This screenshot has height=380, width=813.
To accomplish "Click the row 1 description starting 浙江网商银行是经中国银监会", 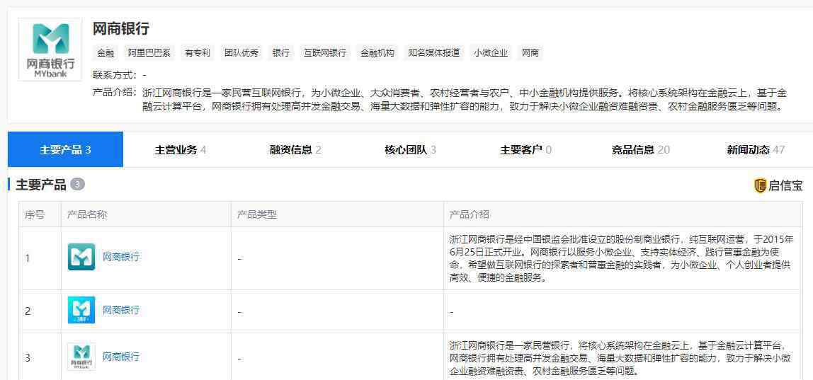I will (x=622, y=258).
